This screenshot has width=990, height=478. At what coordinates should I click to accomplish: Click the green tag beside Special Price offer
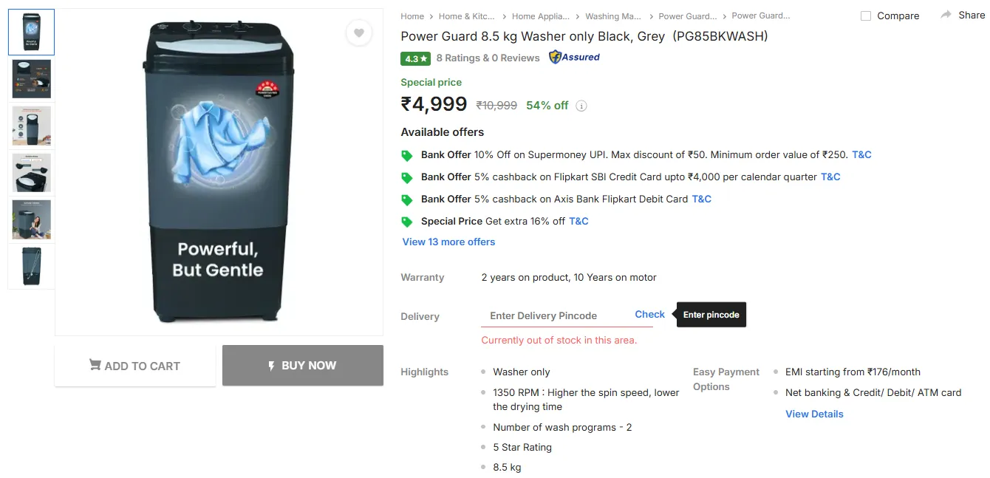[x=406, y=222]
